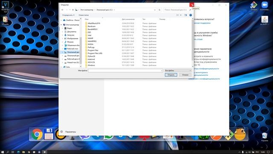
Task: Select the WCH.CN folder name
Action: [91, 62]
